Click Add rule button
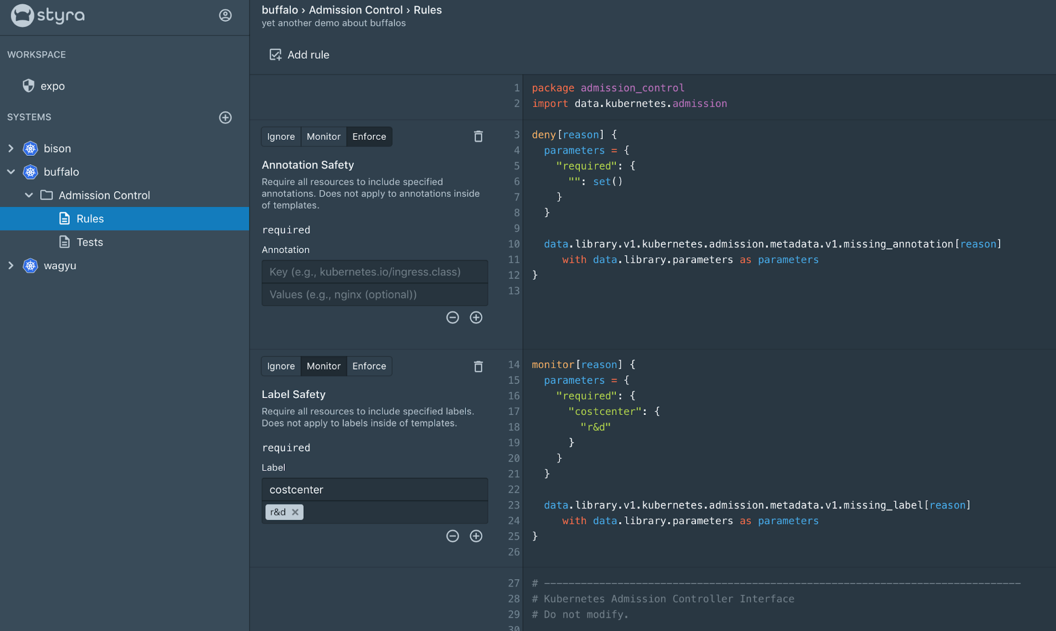The height and width of the screenshot is (631, 1056). pos(299,55)
